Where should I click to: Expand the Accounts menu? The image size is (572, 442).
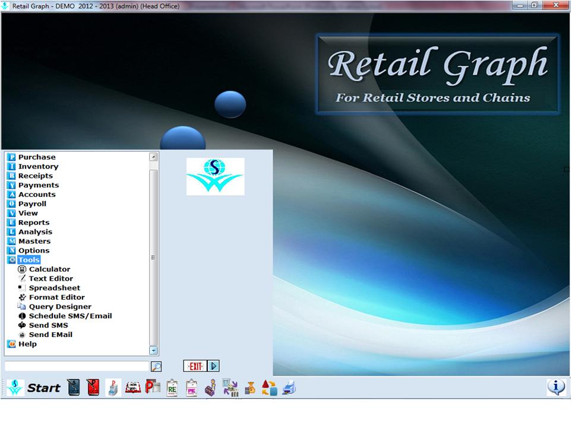[x=37, y=195]
